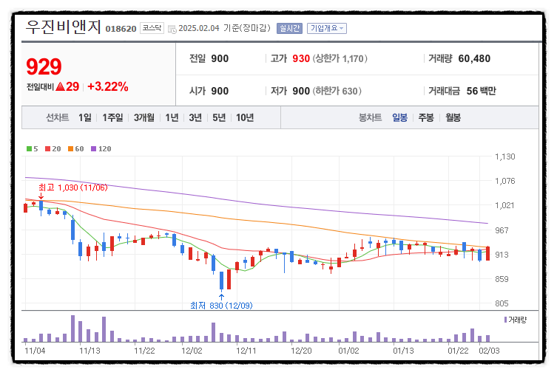Viewport: 557px width, 375px height.
Task: Switch candle chart to 월봉
Action: coord(453,117)
